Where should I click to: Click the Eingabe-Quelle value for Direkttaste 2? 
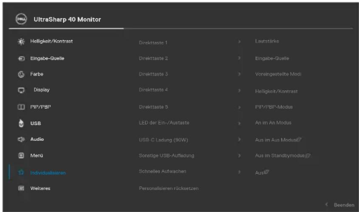point(272,58)
